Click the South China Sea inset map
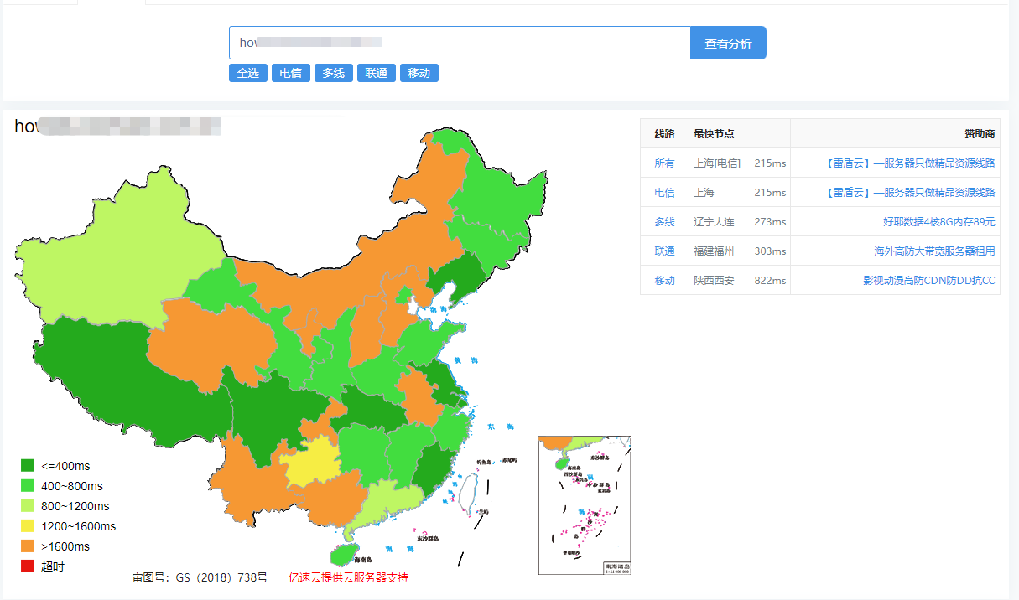Image resolution: width=1019 pixels, height=600 pixels. 584,504
